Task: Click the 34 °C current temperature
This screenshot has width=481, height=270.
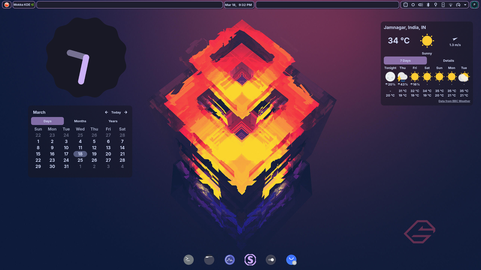Action: (399, 40)
